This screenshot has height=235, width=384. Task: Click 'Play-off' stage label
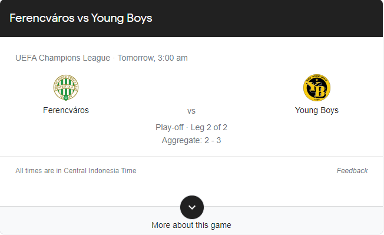pos(169,127)
